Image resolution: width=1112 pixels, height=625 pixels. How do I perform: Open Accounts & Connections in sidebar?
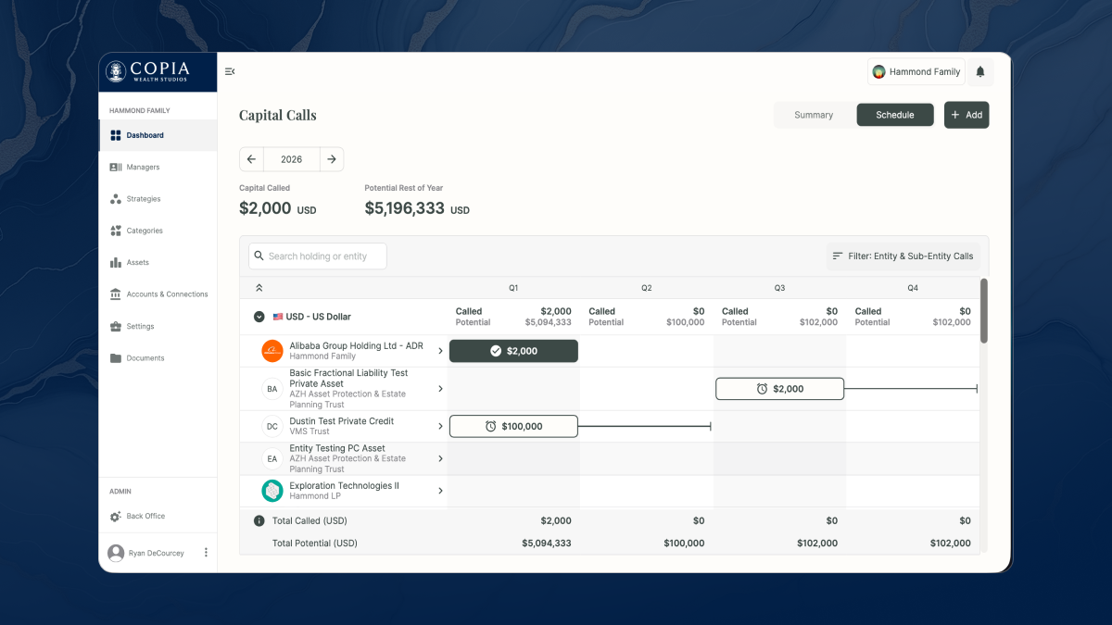tap(167, 294)
